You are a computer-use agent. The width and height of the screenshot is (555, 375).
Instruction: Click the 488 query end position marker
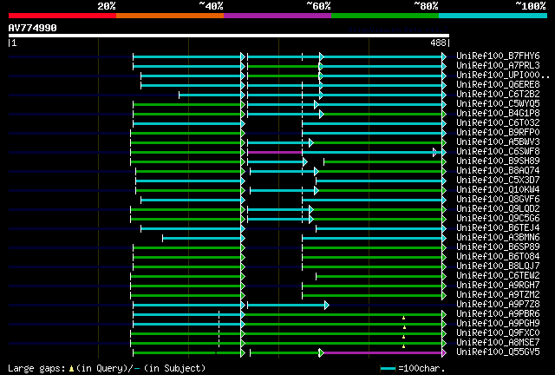438,43
